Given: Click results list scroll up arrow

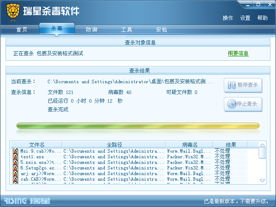Looking at the screenshot, I should click(x=262, y=145).
